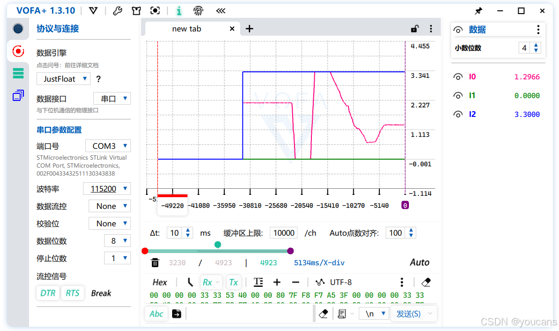Open the tab bar three-dot menu

click(431, 29)
